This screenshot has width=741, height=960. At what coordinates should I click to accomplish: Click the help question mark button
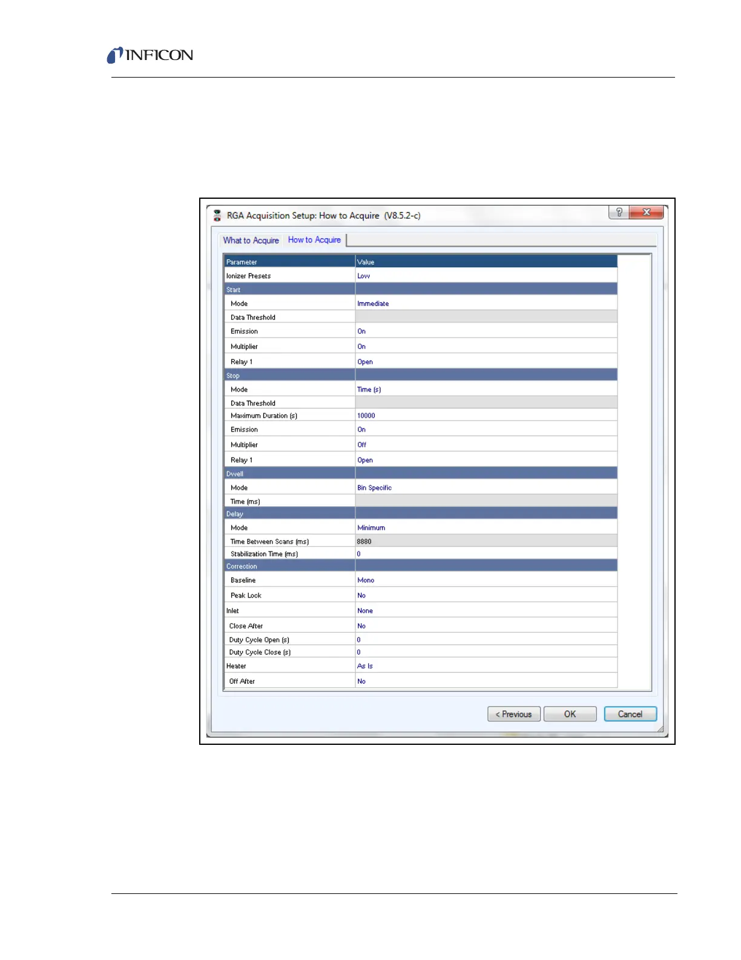pos(619,212)
